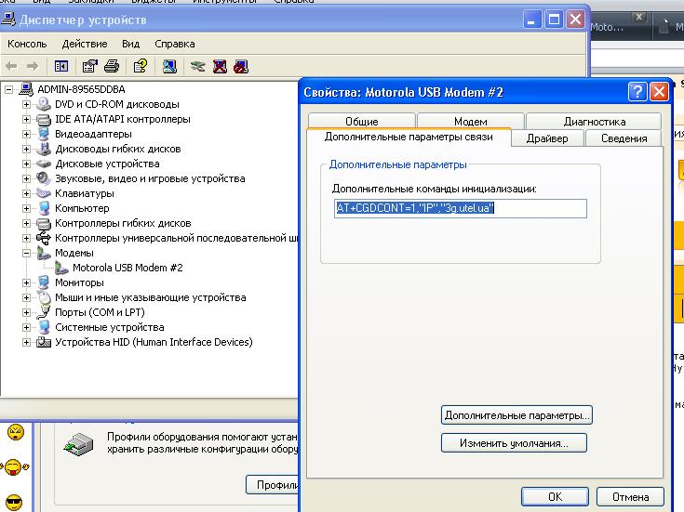Click the Back arrow in Device Manager toolbar

click(11, 66)
